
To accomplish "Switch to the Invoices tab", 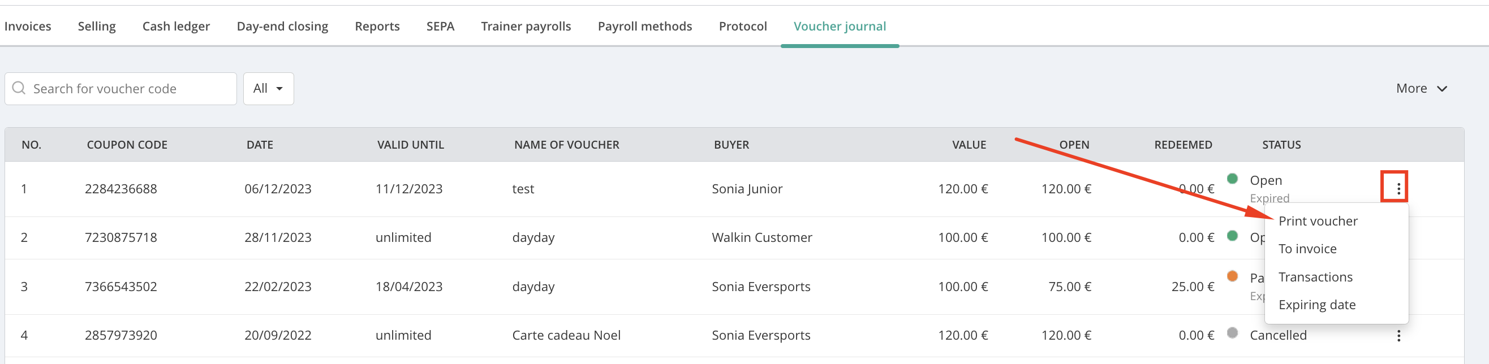I will pyautogui.click(x=28, y=27).
